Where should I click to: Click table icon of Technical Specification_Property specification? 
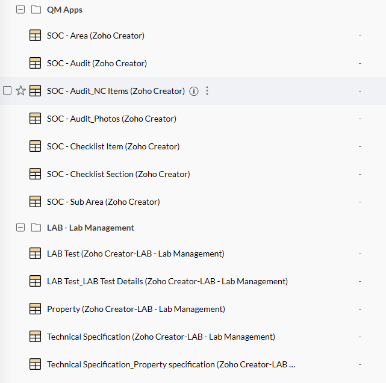35,364
